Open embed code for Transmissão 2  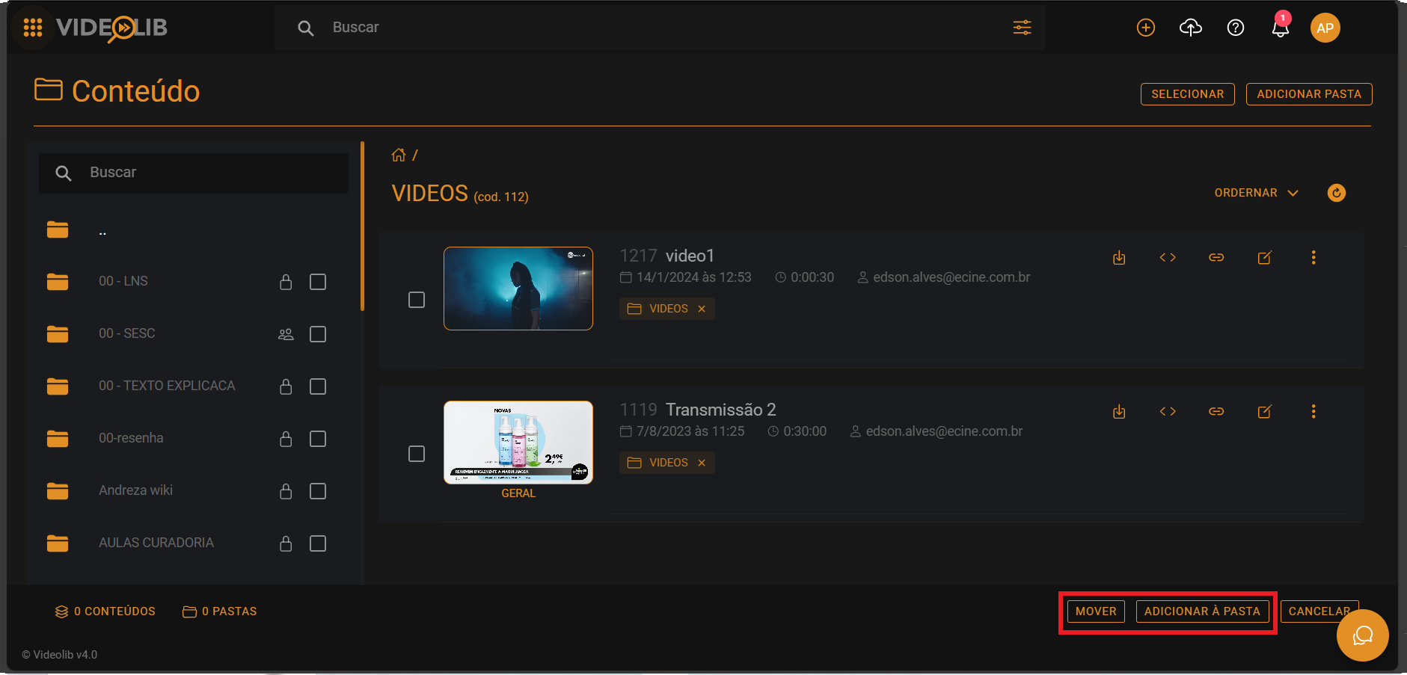1168,411
